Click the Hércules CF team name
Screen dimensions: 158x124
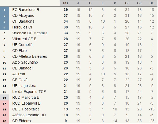pyautogui.click(x=23, y=27)
